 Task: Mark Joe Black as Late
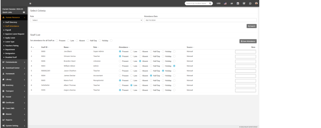[x=131, y=51]
